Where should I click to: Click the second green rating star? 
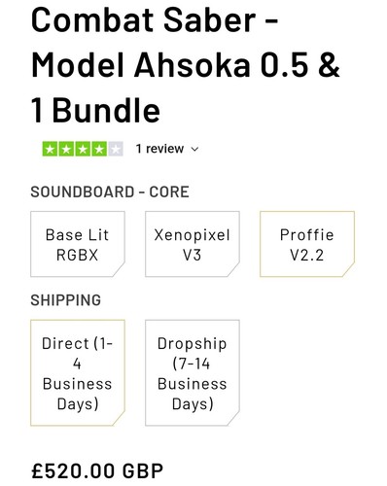(66, 149)
